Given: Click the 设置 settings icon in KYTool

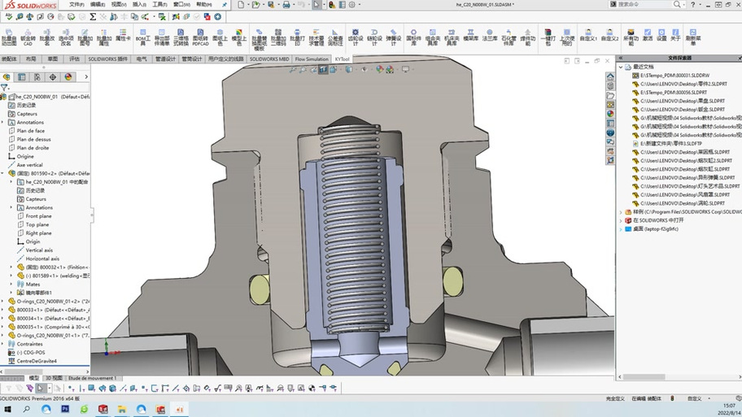Looking at the screenshot, I should (x=661, y=35).
